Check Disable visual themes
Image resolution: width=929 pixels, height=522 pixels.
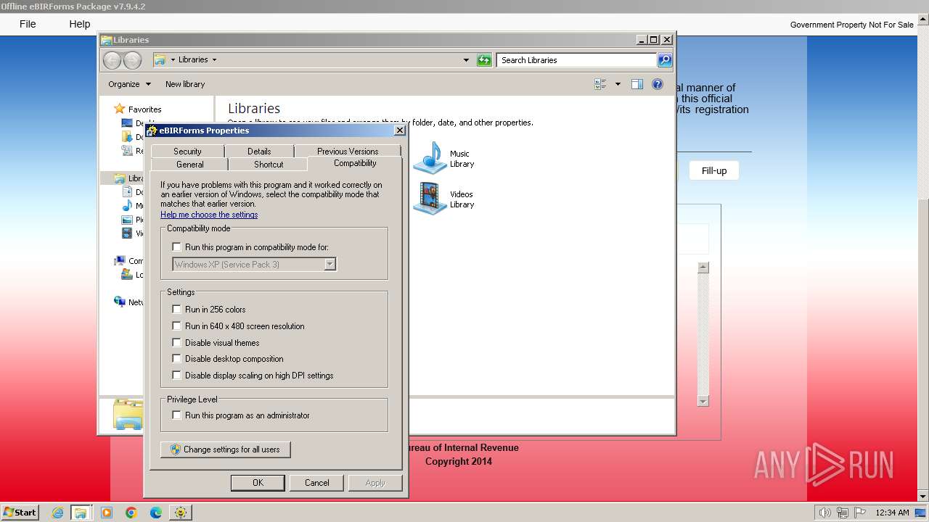click(176, 343)
